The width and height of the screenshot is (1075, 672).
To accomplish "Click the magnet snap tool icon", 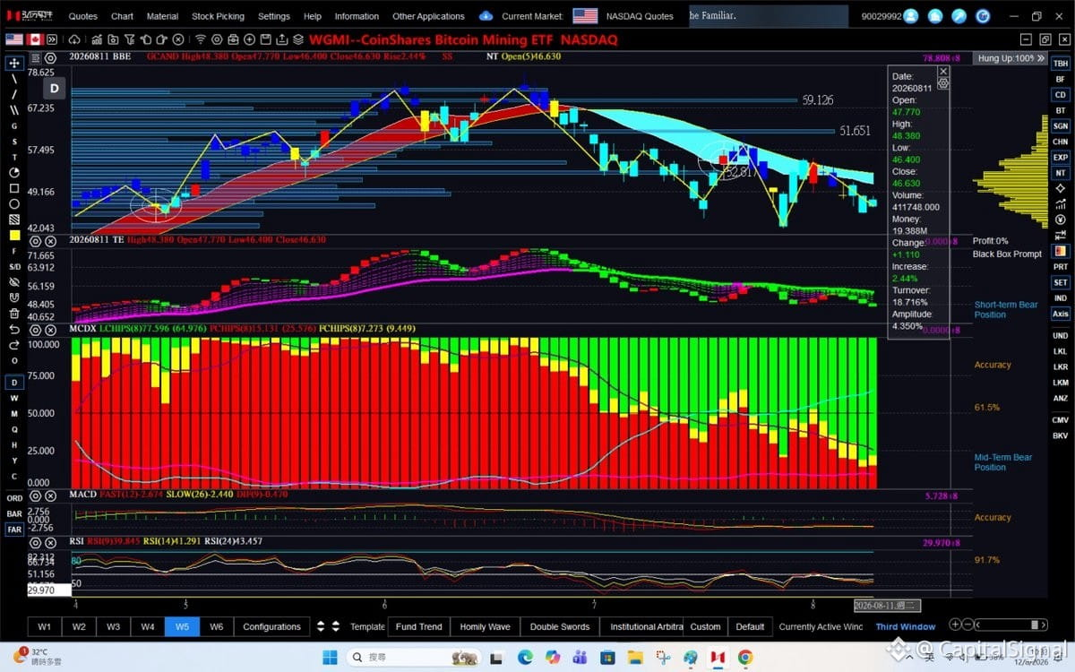I will coord(14,298).
